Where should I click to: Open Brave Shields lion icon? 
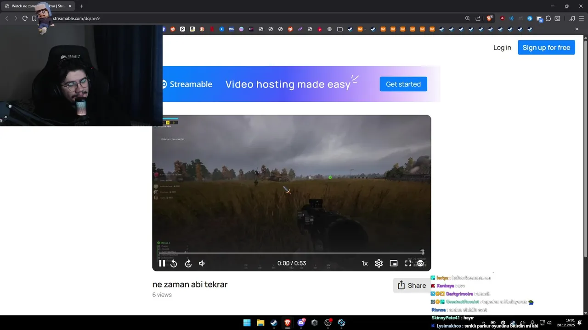coord(490,18)
